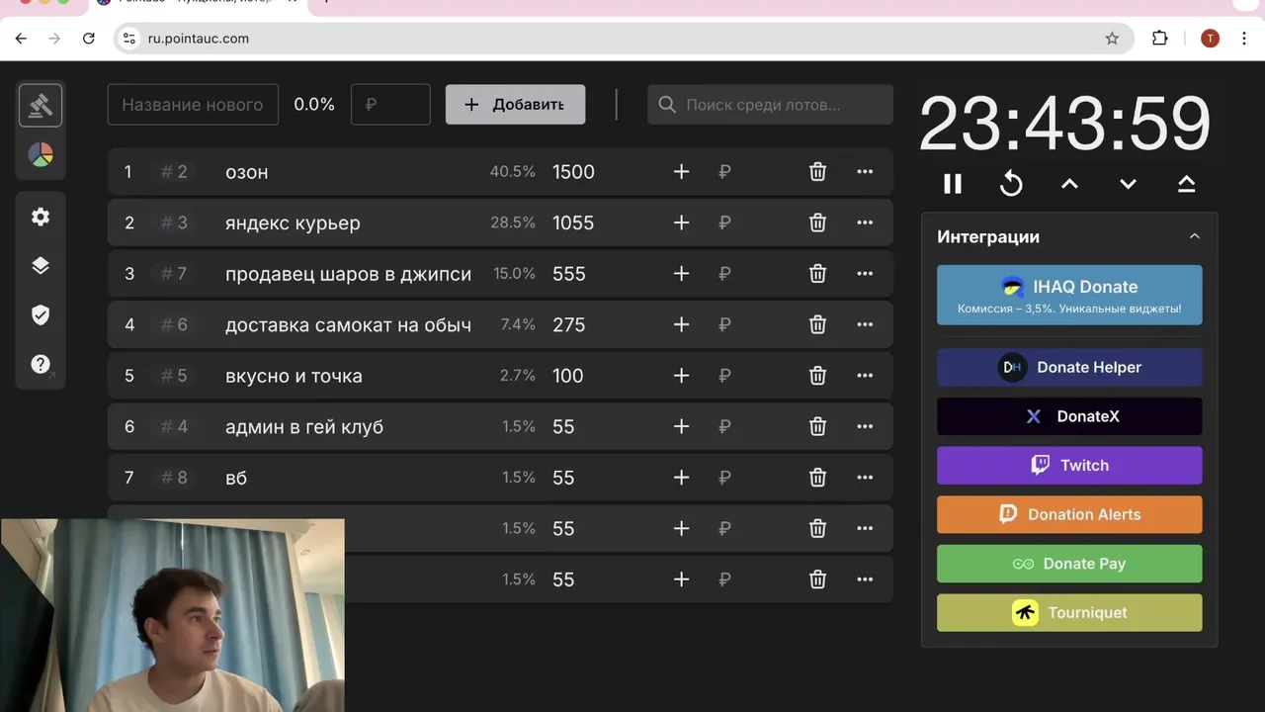Image resolution: width=1265 pixels, height=712 pixels.
Task: Open more options for яндекс курьер row
Action: click(x=865, y=222)
